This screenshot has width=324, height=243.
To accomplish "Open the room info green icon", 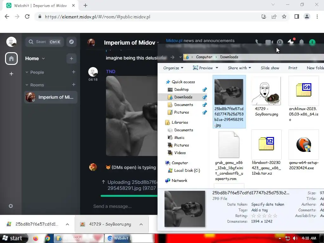I will tap(312, 42).
